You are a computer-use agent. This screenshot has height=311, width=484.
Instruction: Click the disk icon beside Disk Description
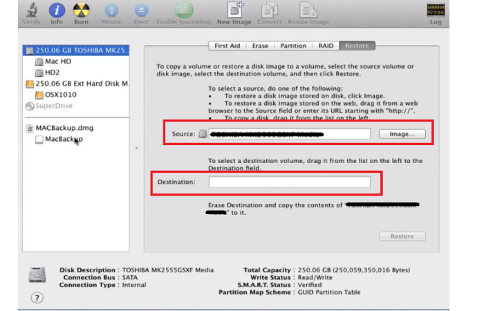coord(37,274)
